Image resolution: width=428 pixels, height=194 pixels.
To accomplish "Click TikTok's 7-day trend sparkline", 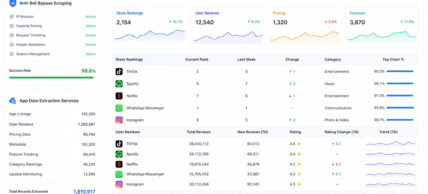I will coord(390,143).
